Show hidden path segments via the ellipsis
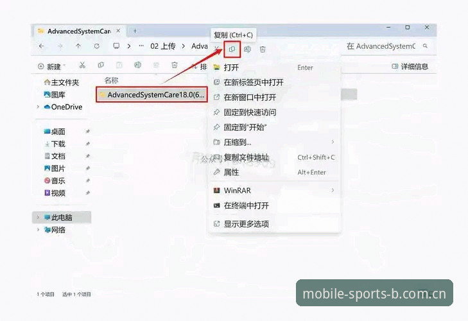Viewport: 468px width, 321px height. point(141,46)
